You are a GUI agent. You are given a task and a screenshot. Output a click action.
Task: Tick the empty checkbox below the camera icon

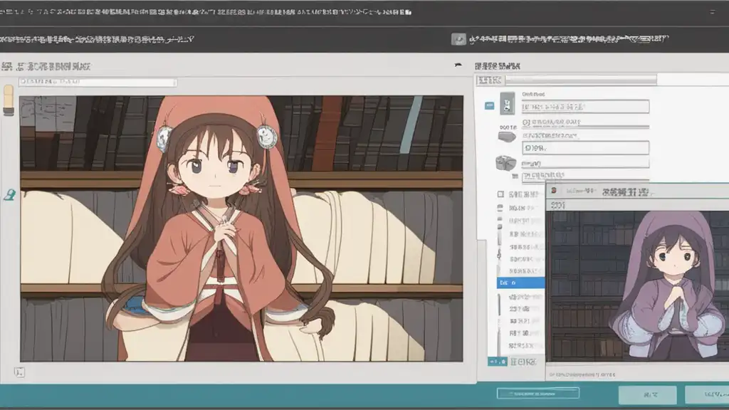pos(500,194)
